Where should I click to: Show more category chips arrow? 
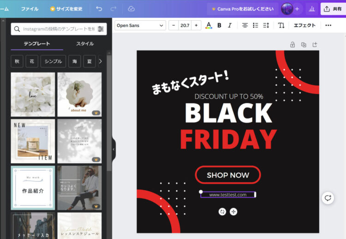click(x=101, y=61)
